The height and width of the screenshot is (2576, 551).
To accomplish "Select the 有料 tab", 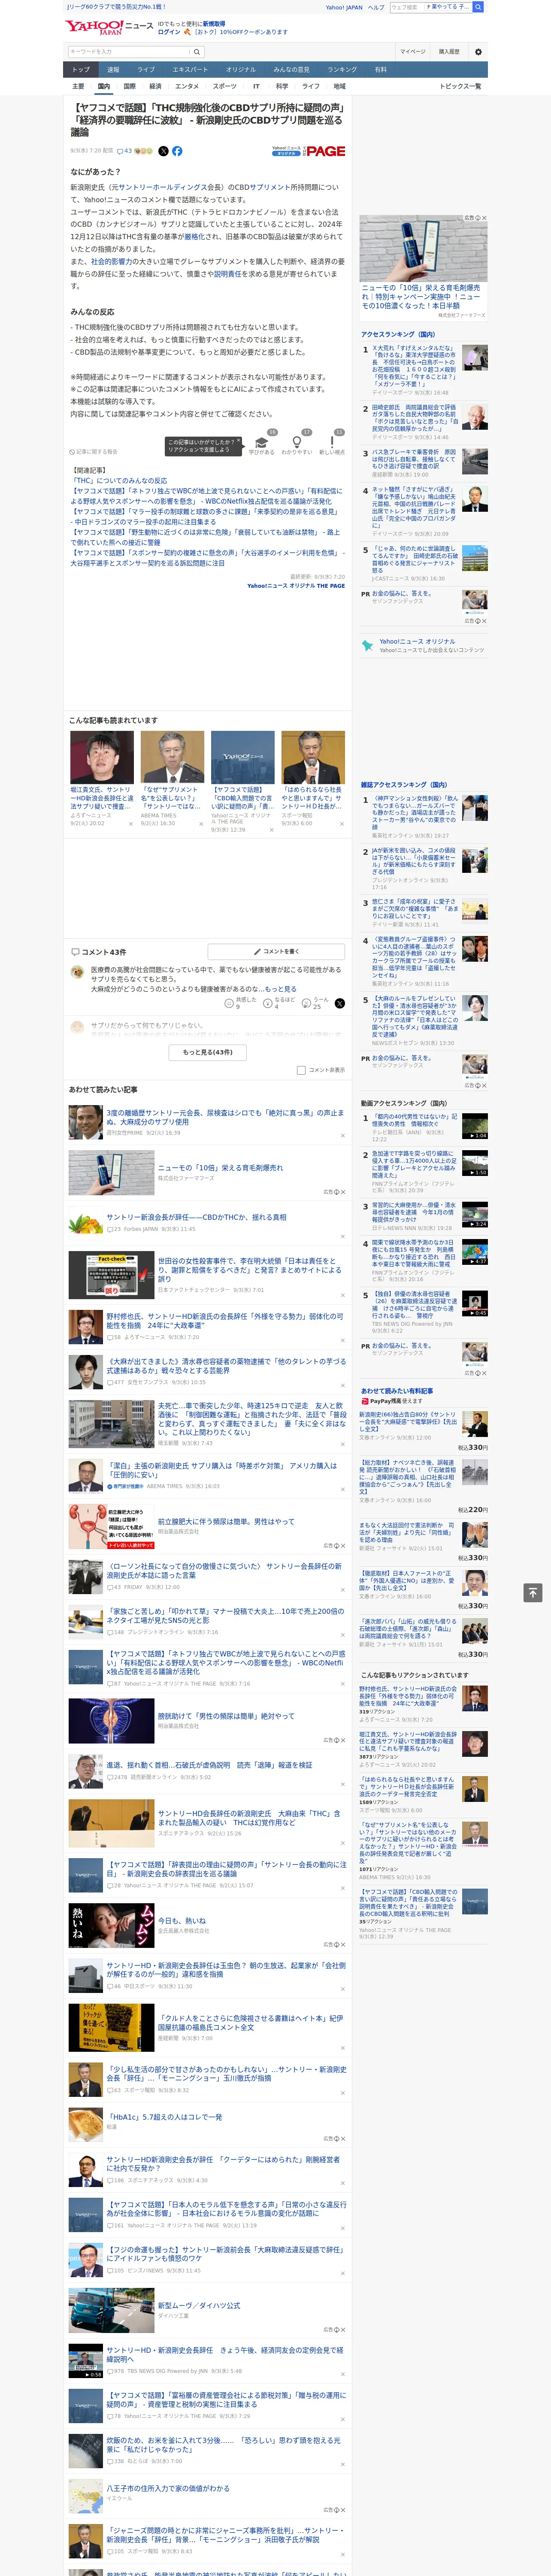I will pos(380,70).
